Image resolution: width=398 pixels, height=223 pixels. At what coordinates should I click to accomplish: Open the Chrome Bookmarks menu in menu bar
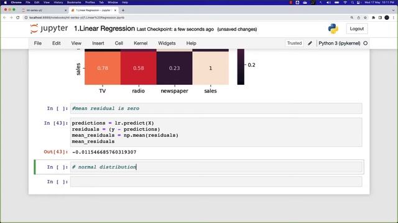pos(74,2)
